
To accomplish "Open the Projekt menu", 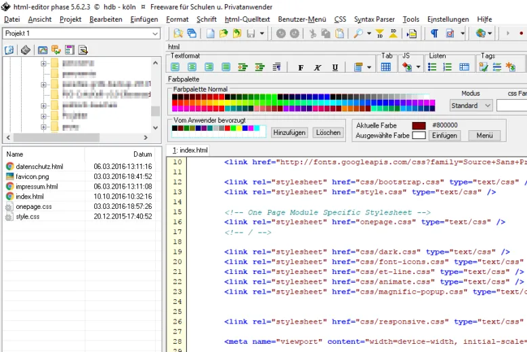I will click(x=70, y=19).
